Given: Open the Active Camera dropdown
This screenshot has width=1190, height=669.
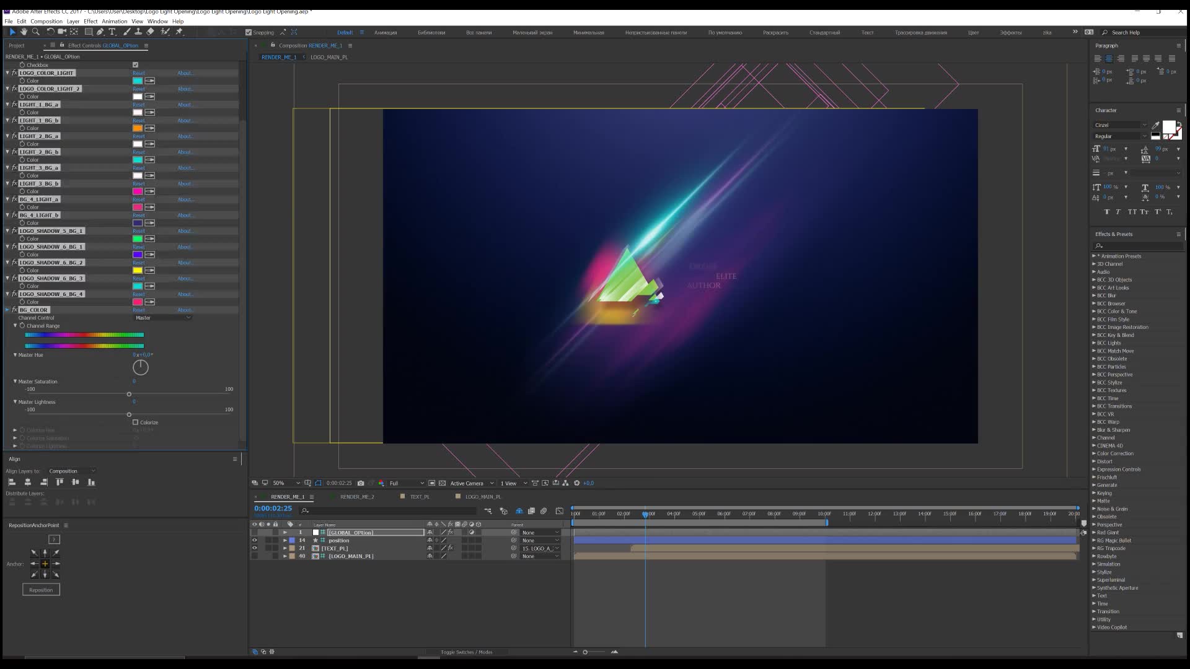Looking at the screenshot, I should [472, 483].
